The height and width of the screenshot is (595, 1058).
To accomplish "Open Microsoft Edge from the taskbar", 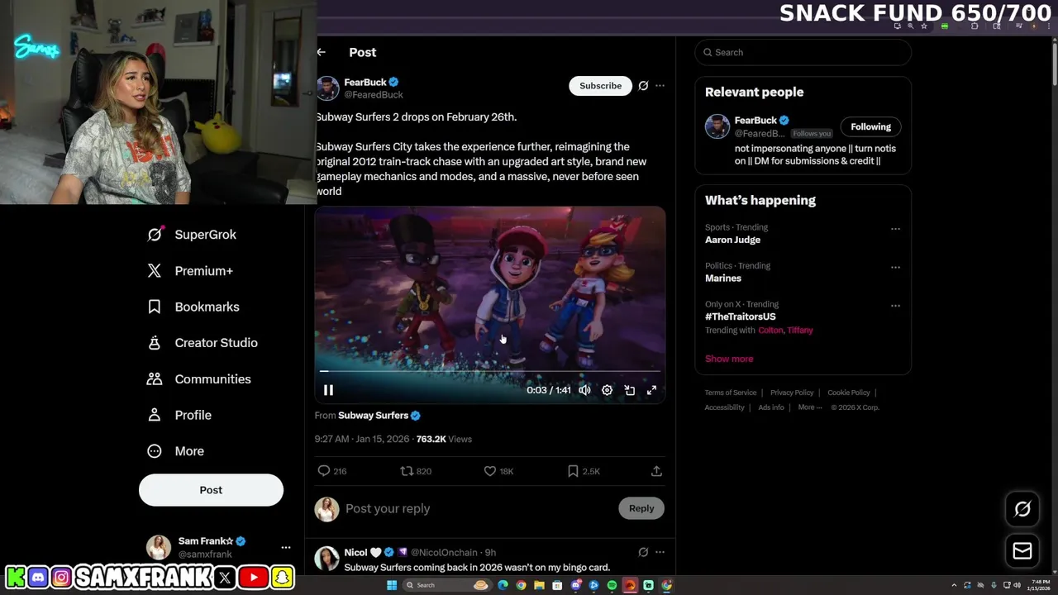I will point(503,585).
